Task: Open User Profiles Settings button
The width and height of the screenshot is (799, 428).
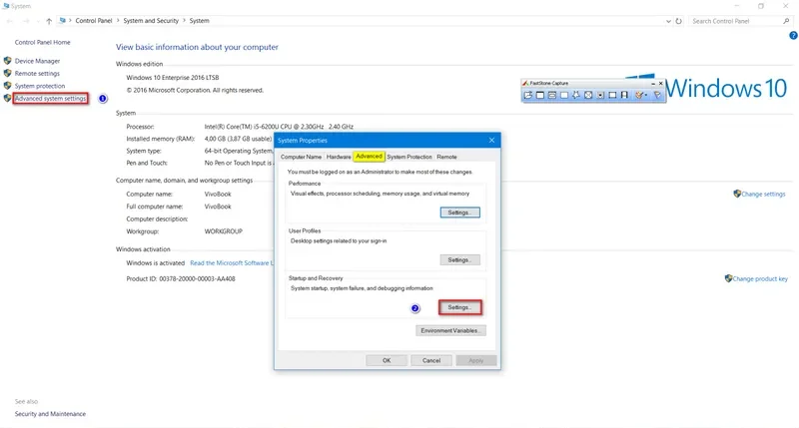Action: click(x=459, y=259)
